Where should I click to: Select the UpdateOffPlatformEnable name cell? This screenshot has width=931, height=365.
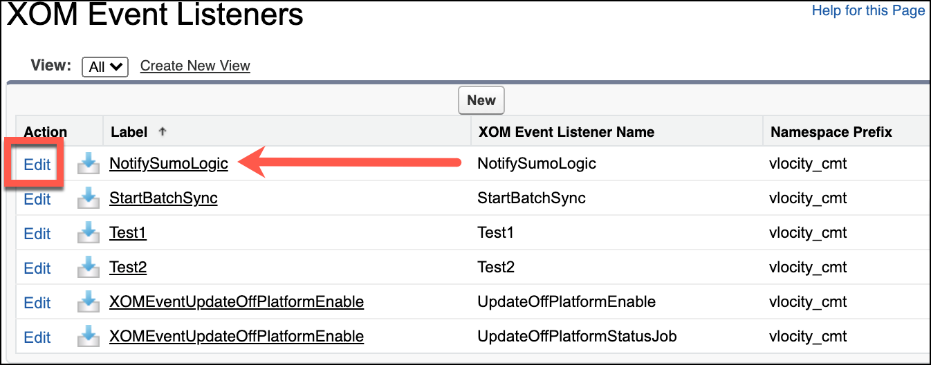coord(566,302)
